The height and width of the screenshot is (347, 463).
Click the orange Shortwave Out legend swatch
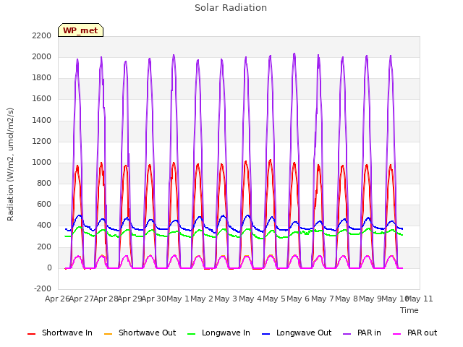pyautogui.click(x=108, y=334)
